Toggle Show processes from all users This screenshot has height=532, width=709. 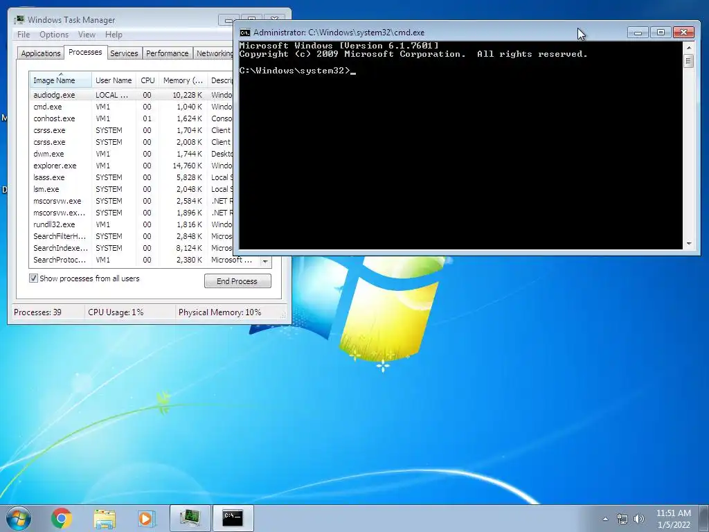(x=33, y=278)
